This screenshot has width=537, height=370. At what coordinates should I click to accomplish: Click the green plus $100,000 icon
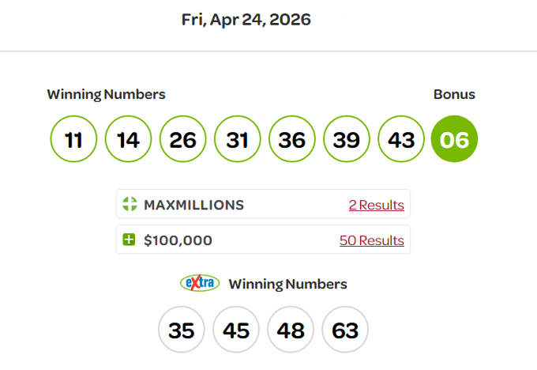pos(130,240)
